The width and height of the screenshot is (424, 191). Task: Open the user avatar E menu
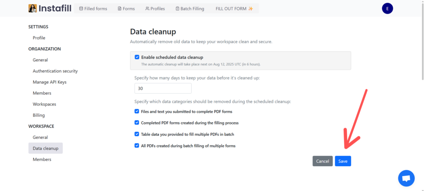[387, 9]
